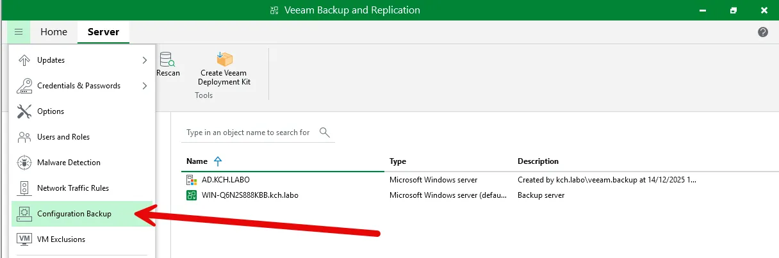Click the VM Exclusions icon
This screenshot has width=779, height=258.
[24, 239]
